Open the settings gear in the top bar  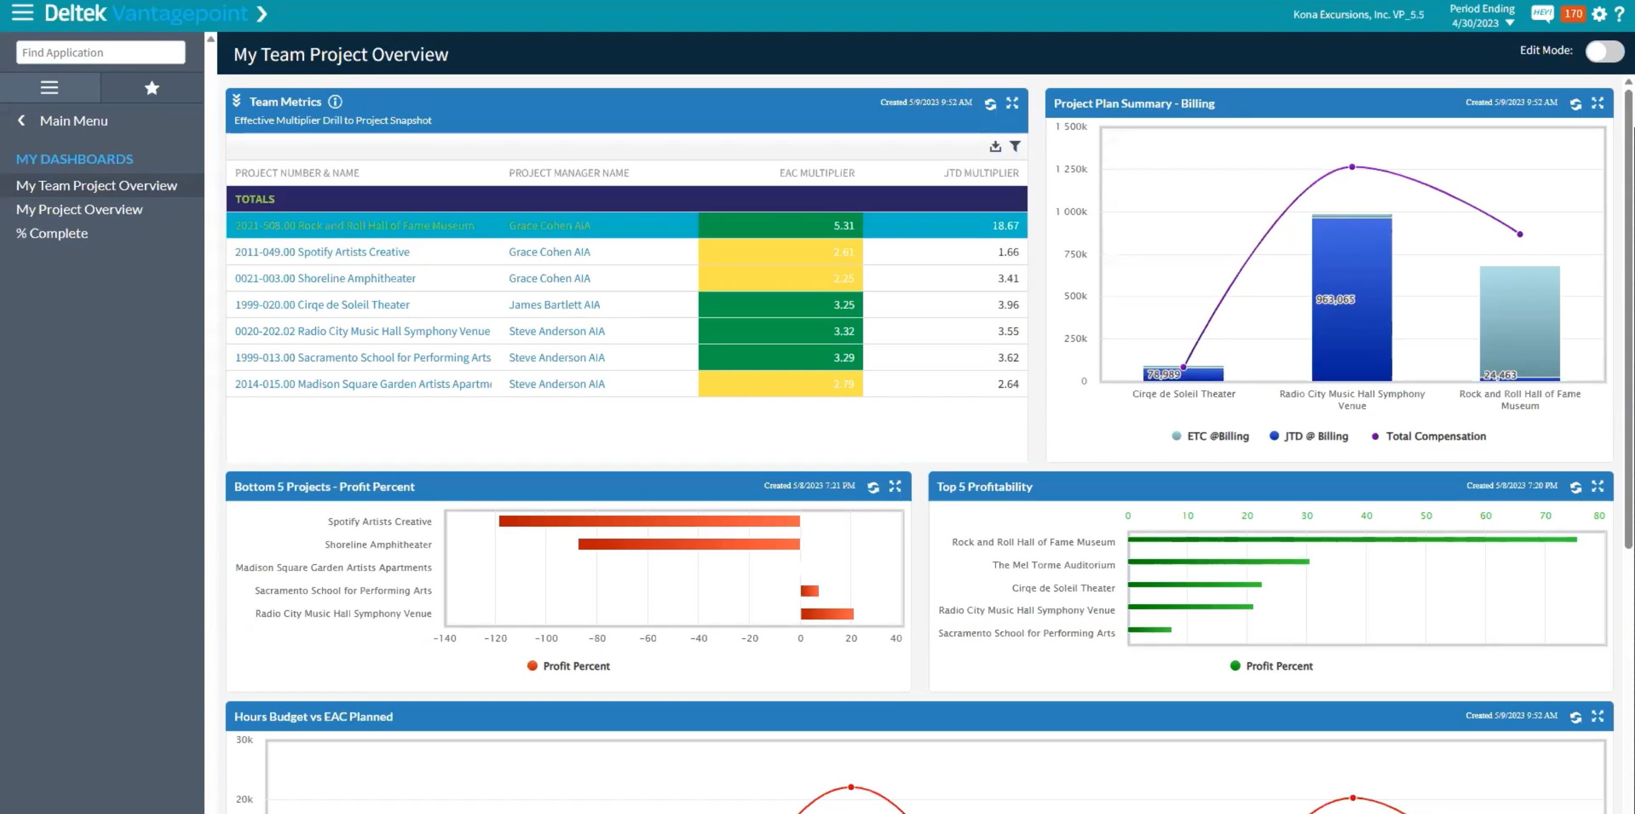1600,14
